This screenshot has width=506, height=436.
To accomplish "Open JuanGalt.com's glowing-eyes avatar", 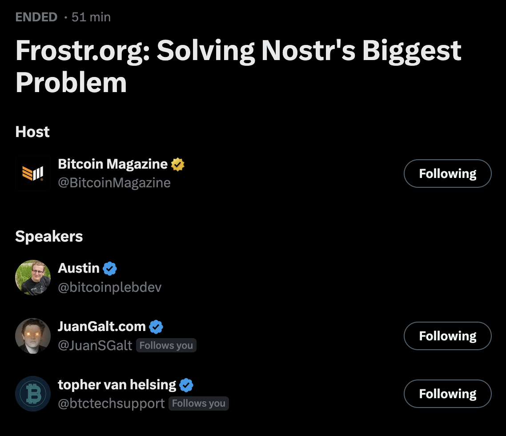I will click(x=33, y=336).
